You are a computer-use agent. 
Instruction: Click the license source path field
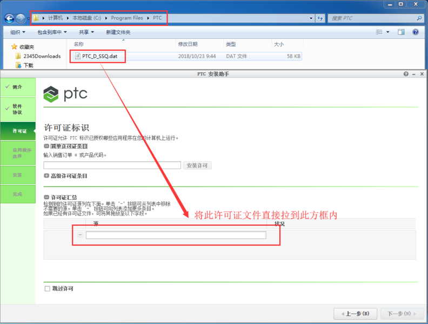click(176, 235)
